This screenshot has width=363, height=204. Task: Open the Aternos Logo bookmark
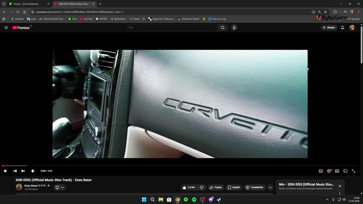(217, 19)
